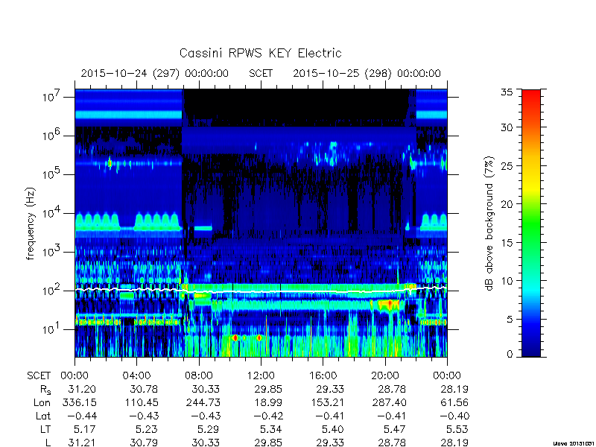Click the 10^2 frequency tick label

coord(51,291)
